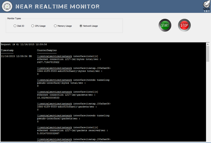211x143 pixels.
Task: Click the 1.0.1 version label
Action: pos(206,11)
